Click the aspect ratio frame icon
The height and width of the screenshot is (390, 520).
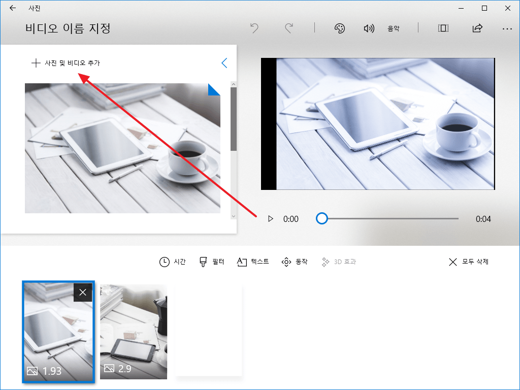(x=443, y=28)
